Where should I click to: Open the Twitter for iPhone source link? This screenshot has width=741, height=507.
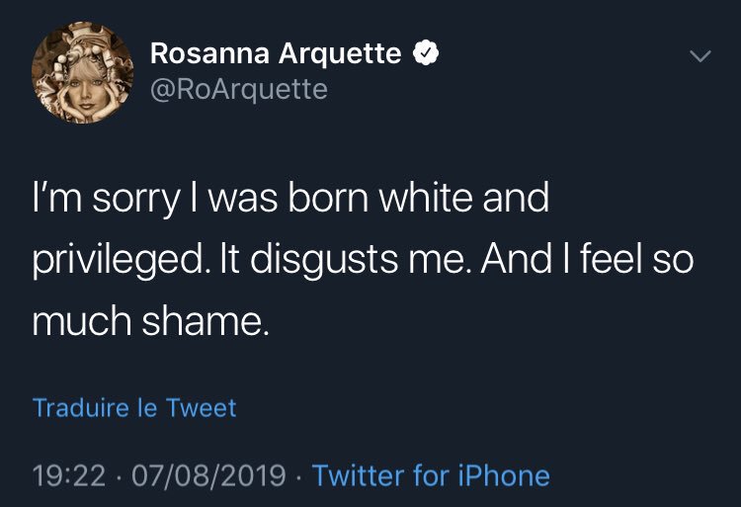coord(431,475)
